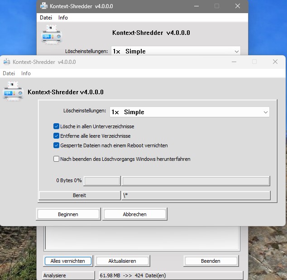Click the Bereit status field
The height and width of the screenshot is (280, 287).
(79, 195)
